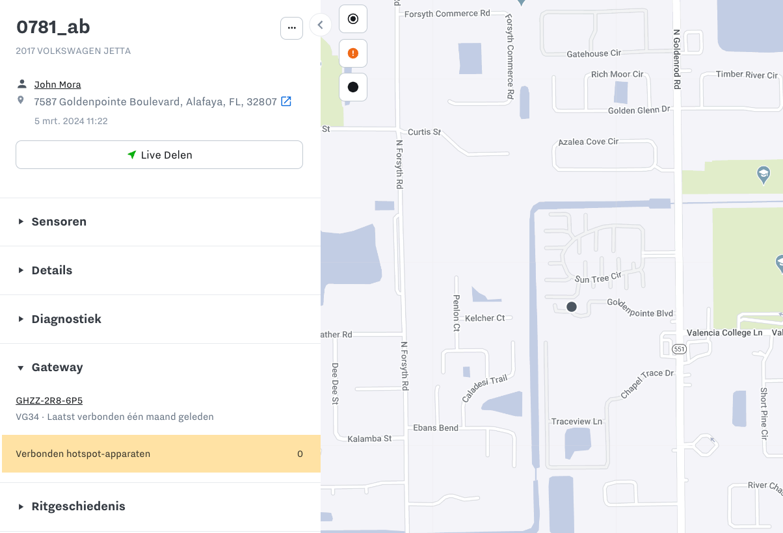The height and width of the screenshot is (533, 783).
Task: Click the orange alert warning map button
Action: [x=353, y=53]
